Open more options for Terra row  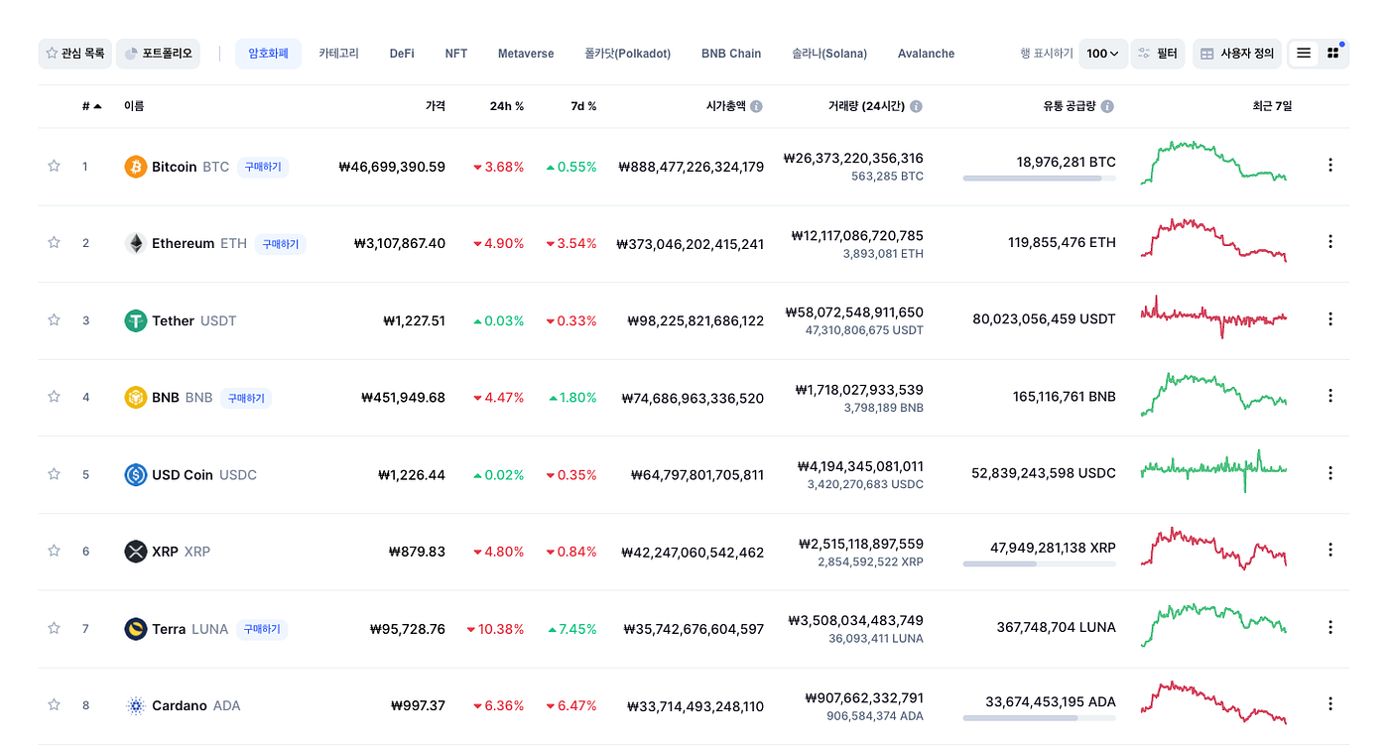[1330, 627]
